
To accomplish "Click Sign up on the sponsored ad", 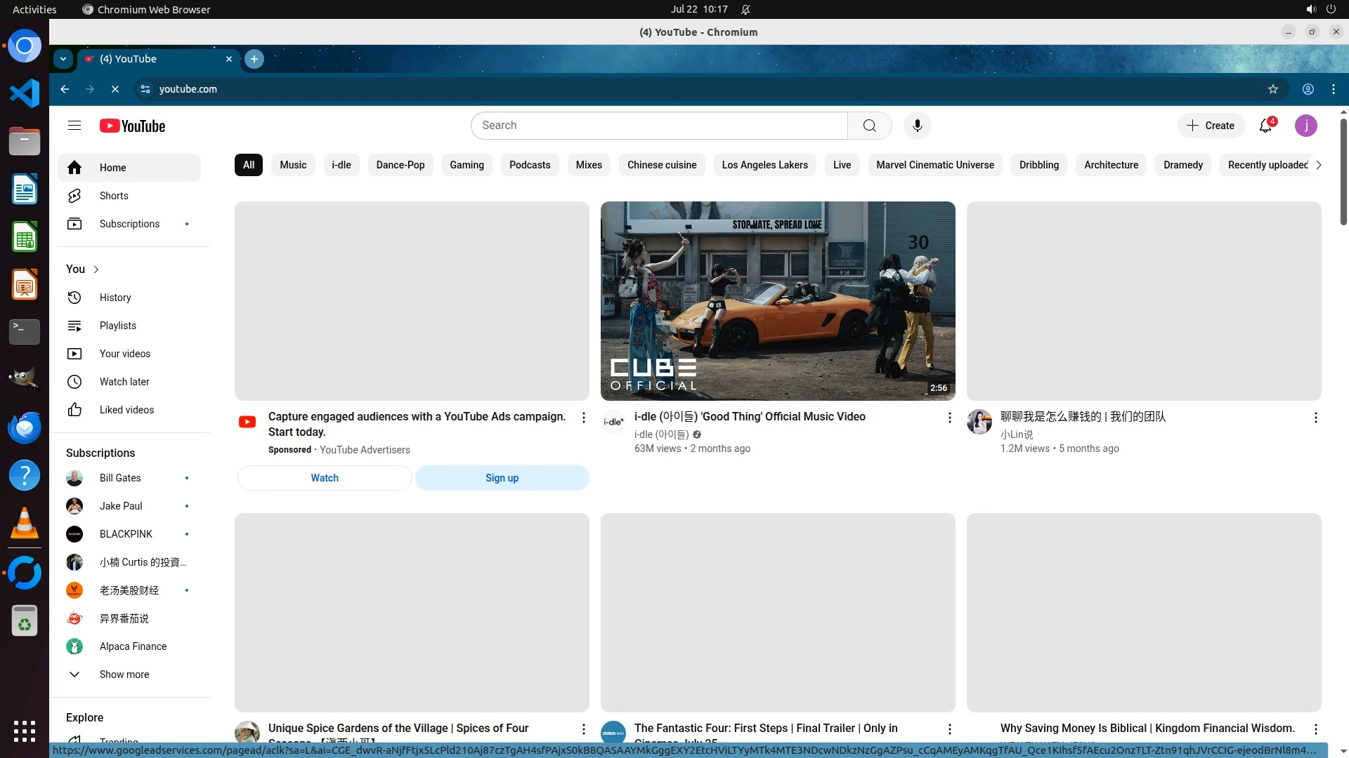I will coord(502,478).
